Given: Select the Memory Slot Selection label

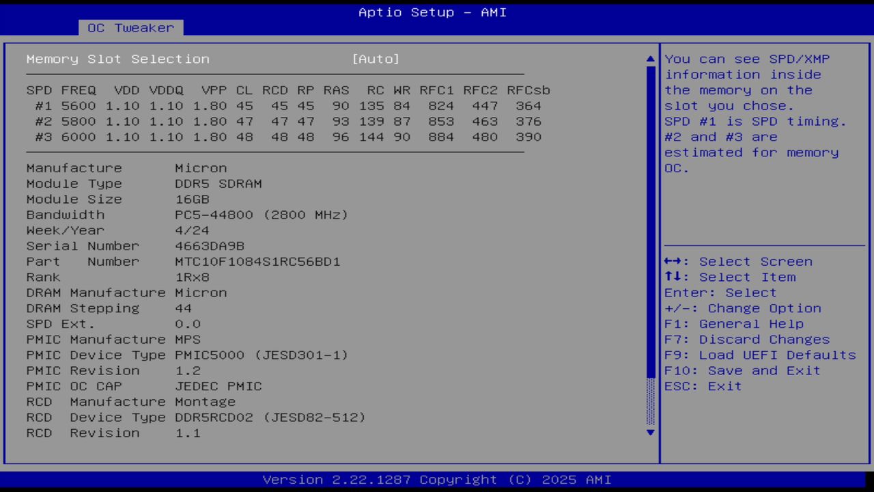Looking at the screenshot, I should 118,59.
